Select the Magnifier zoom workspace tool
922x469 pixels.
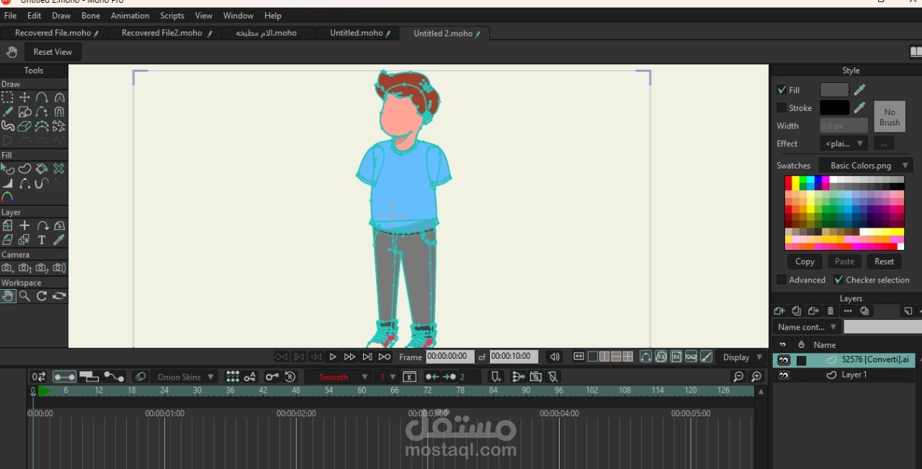(x=24, y=296)
